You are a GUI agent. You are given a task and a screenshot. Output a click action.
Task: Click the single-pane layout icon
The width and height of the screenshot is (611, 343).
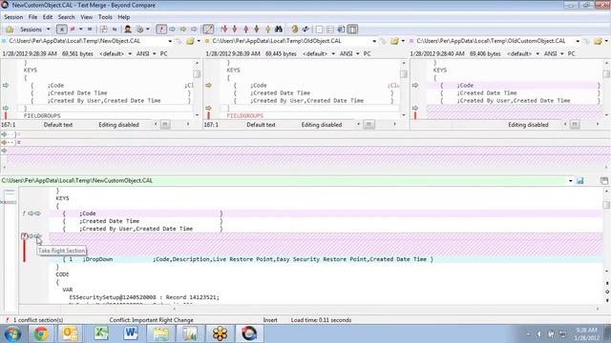(x=319, y=30)
